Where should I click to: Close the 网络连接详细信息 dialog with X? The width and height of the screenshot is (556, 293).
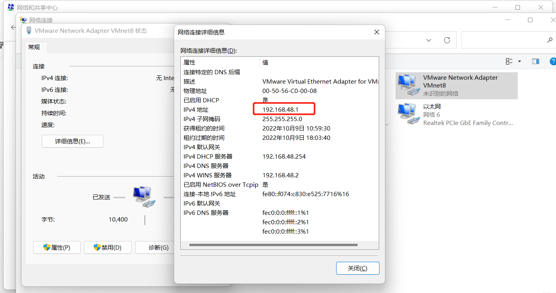tap(377, 32)
